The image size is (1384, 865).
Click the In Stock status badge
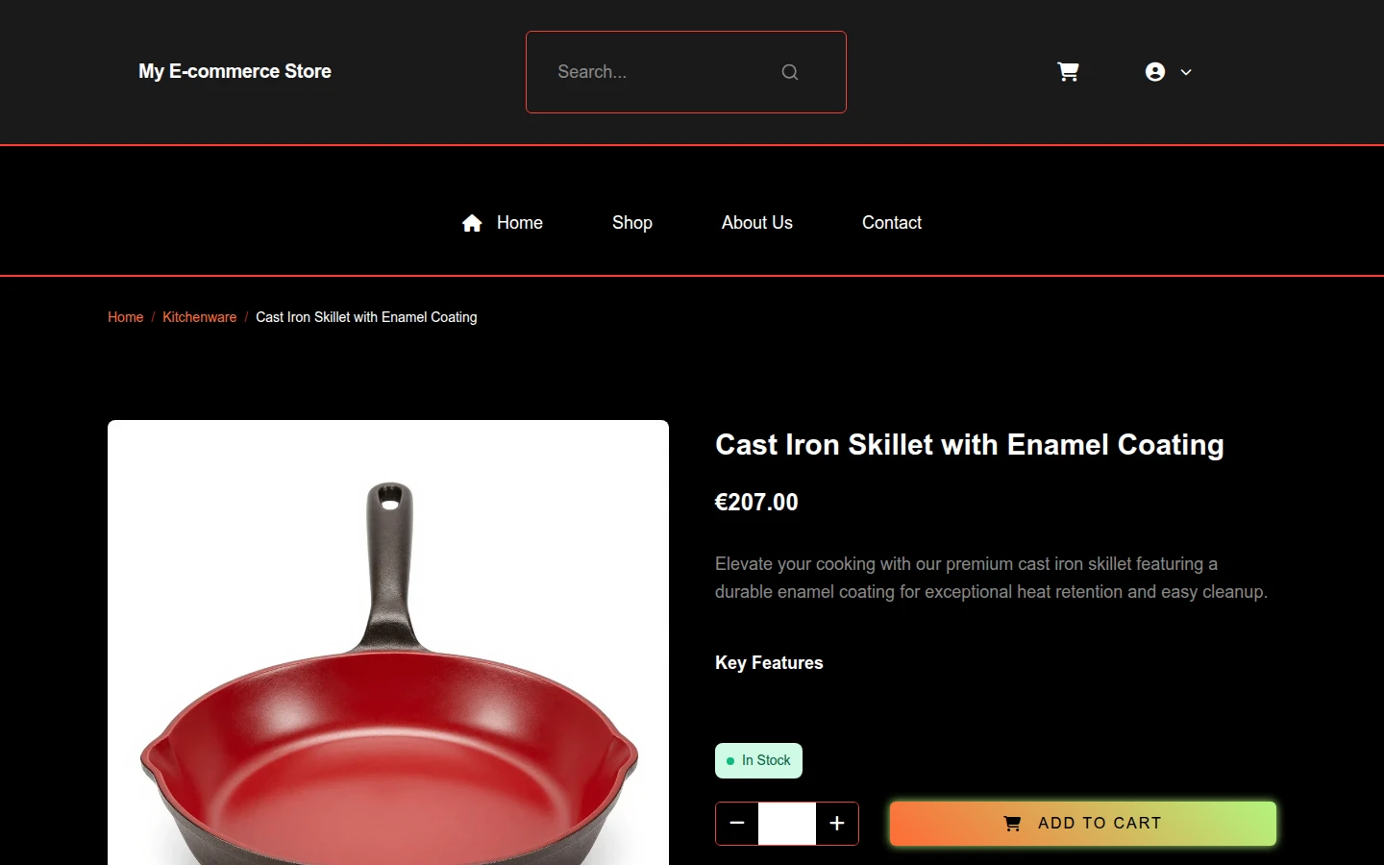[x=758, y=761]
